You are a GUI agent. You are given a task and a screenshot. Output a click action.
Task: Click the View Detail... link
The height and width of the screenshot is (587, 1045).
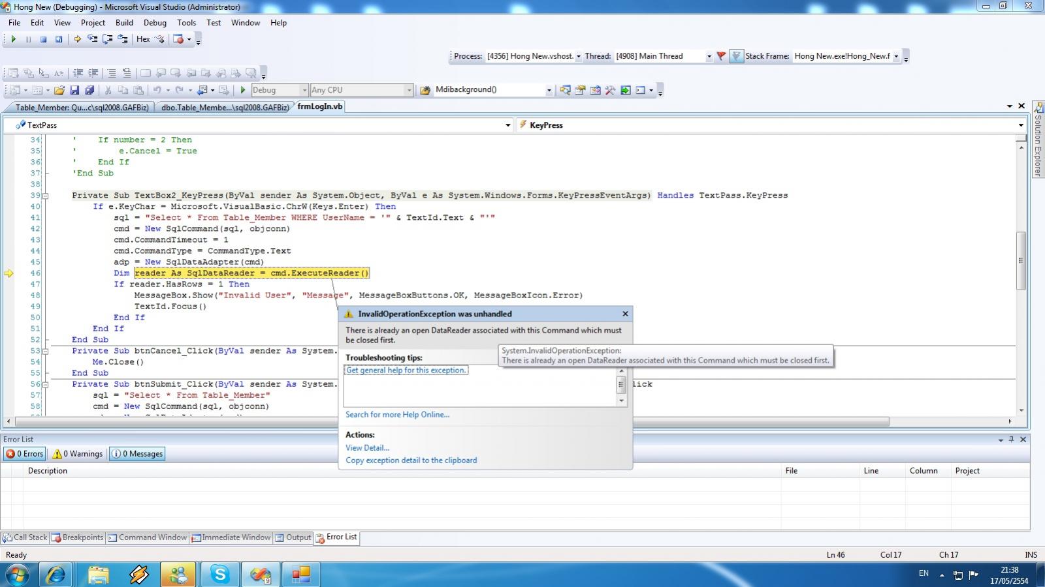367,448
